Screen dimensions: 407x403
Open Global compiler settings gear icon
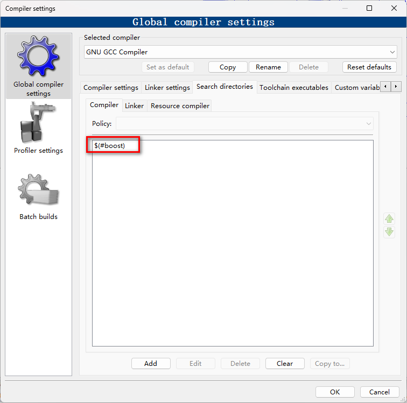(38, 56)
